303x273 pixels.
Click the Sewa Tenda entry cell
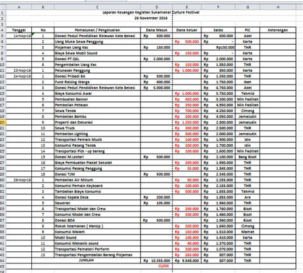(97, 111)
